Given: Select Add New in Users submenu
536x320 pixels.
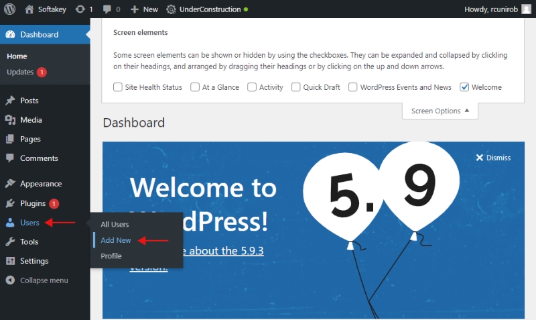Looking at the screenshot, I should [x=116, y=240].
